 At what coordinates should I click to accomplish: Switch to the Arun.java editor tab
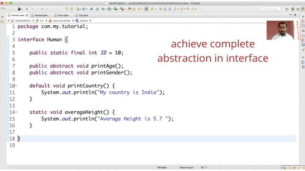point(61,15)
